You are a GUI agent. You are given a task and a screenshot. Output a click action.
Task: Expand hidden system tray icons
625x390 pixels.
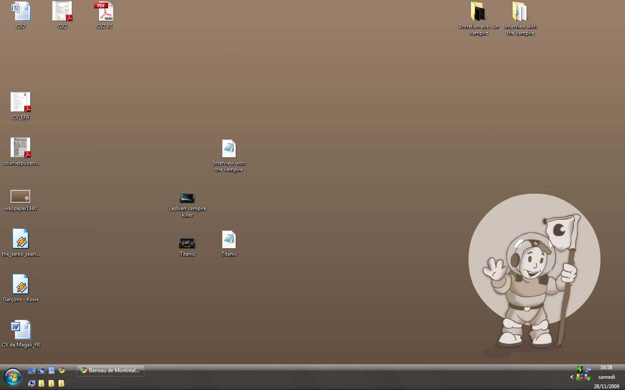(572, 377)
